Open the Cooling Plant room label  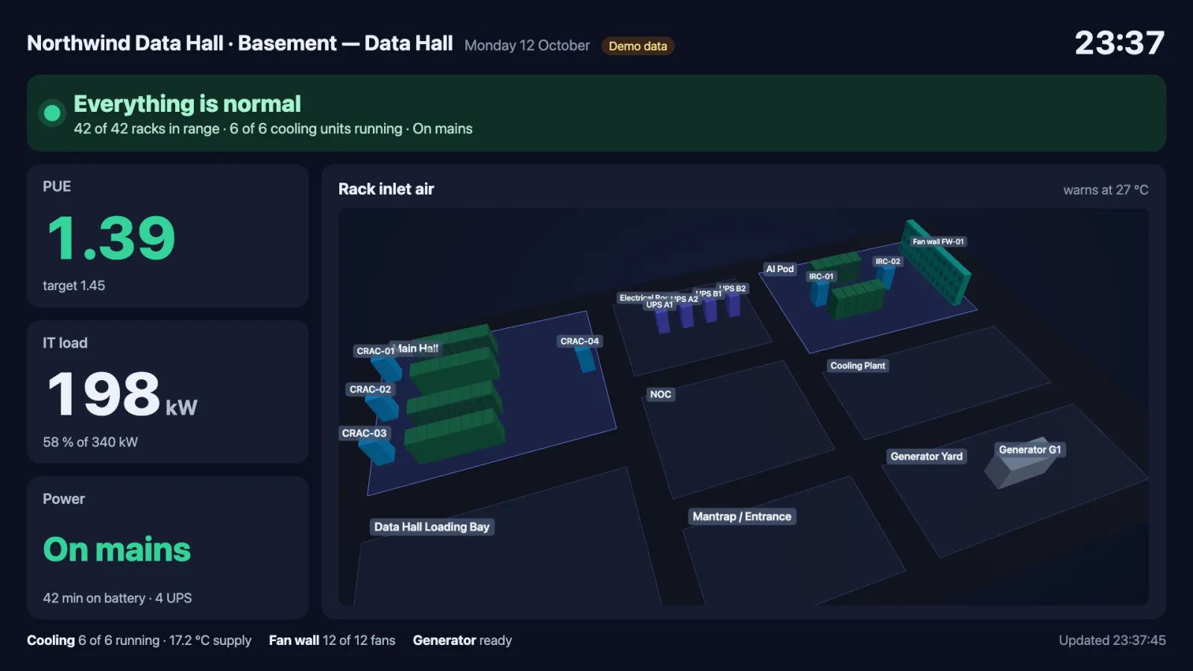pyautogui.click(x=857, y=365)
